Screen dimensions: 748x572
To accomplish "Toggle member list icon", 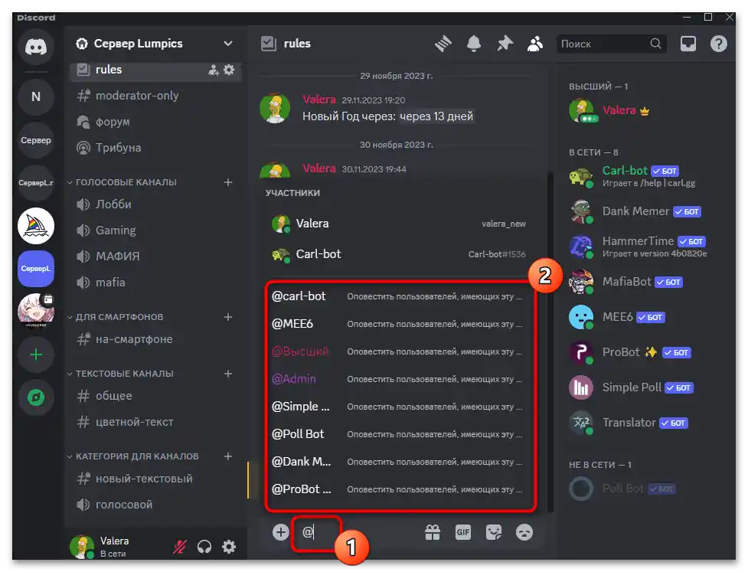I will pyautogui.click(x=535, y=44).
